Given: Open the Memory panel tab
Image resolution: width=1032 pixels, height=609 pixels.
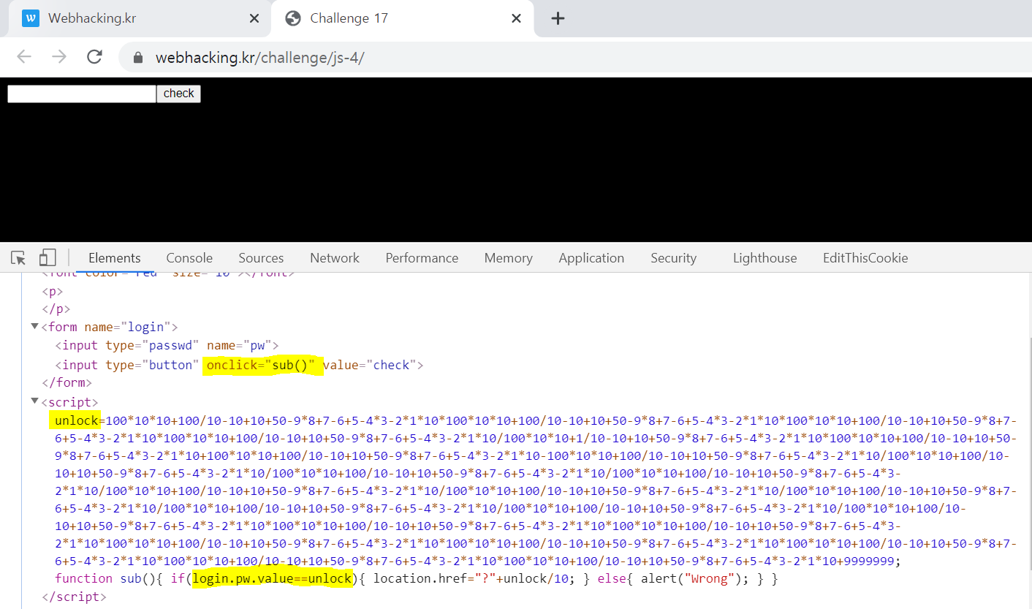Looking at the screenshot, I should tap(508, 258).
